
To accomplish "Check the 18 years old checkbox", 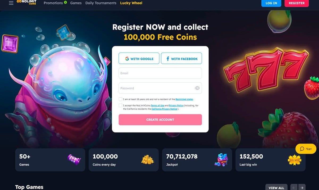I will point(121,99).
